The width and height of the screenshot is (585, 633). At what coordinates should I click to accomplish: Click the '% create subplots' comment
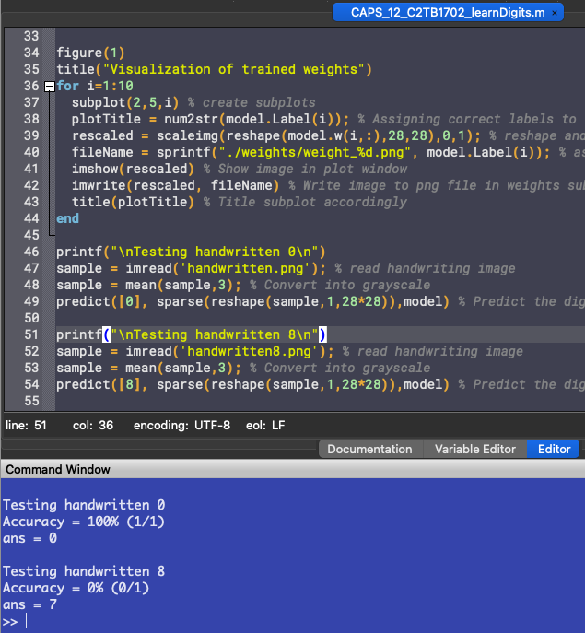pos(252,102)
